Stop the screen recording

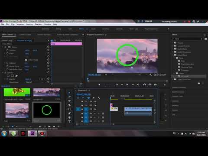[x=189, y=22]
